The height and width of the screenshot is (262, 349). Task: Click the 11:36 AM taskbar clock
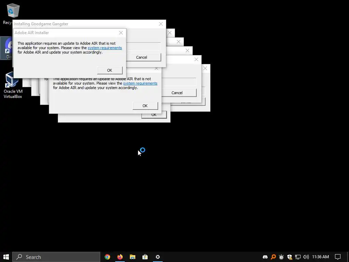pyautogui.click(x=320, y=257)
